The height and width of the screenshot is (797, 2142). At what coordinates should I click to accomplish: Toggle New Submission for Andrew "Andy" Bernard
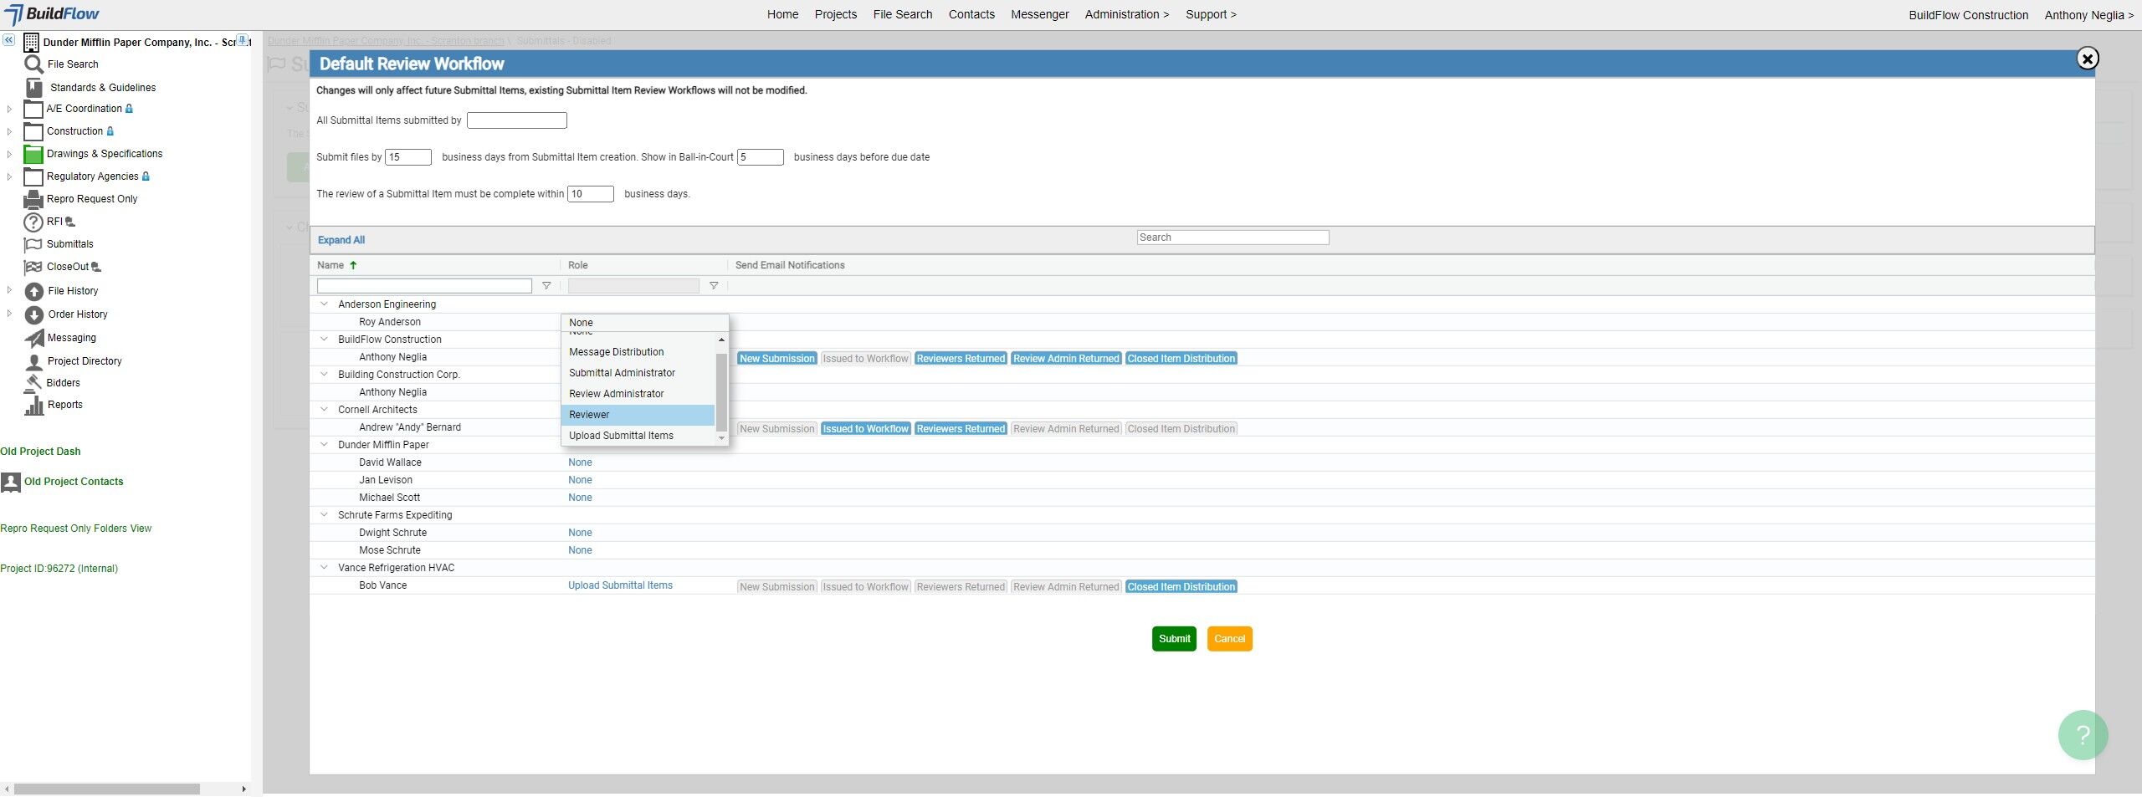pyautogui.click(x=776, y=429)
